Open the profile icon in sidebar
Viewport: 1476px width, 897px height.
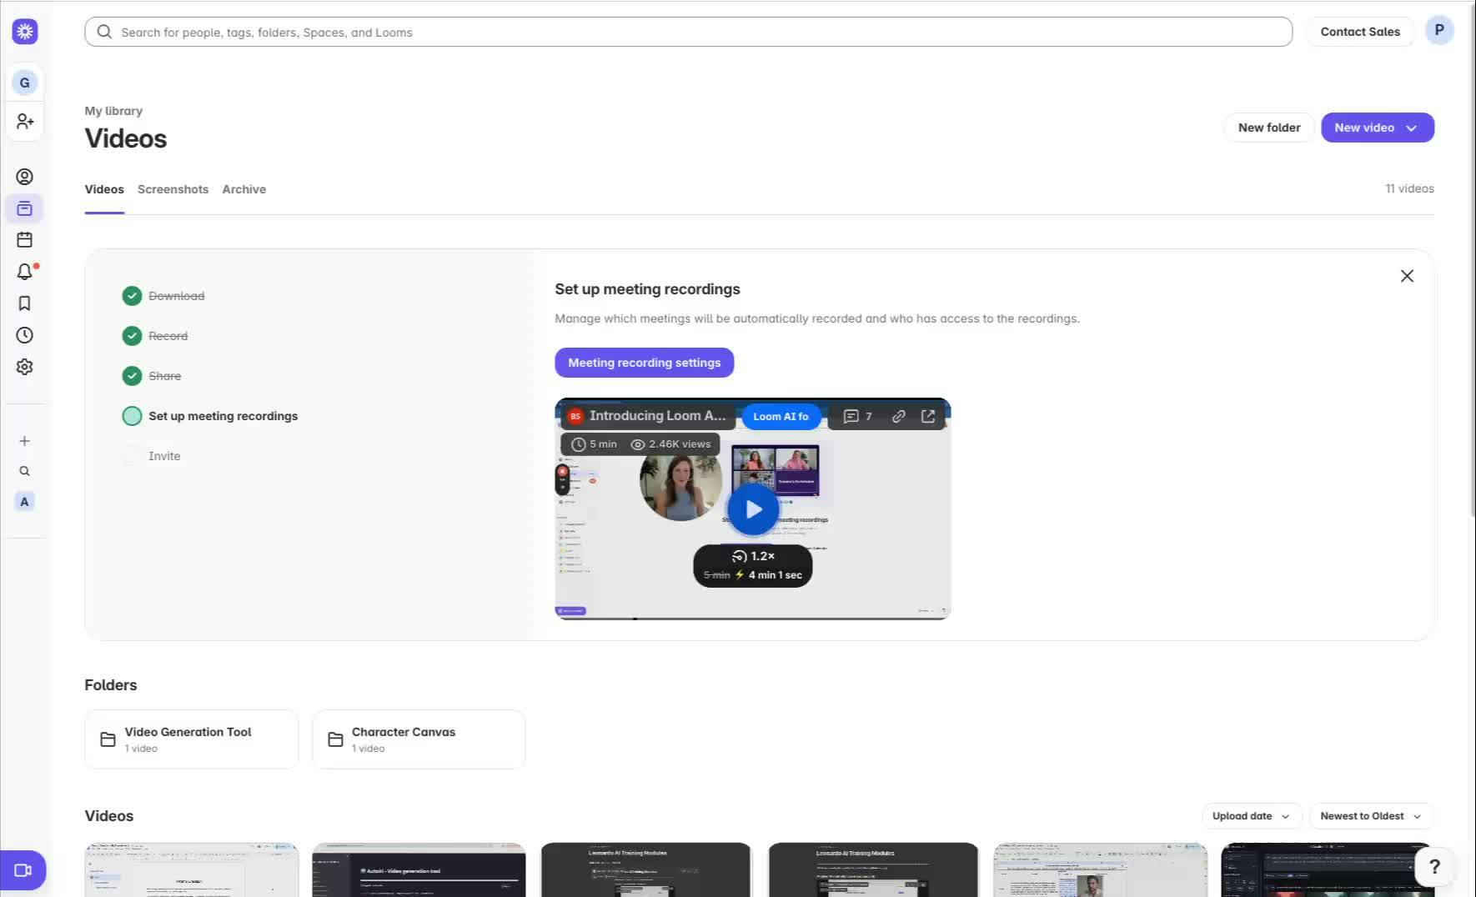[x=25, y=177]
